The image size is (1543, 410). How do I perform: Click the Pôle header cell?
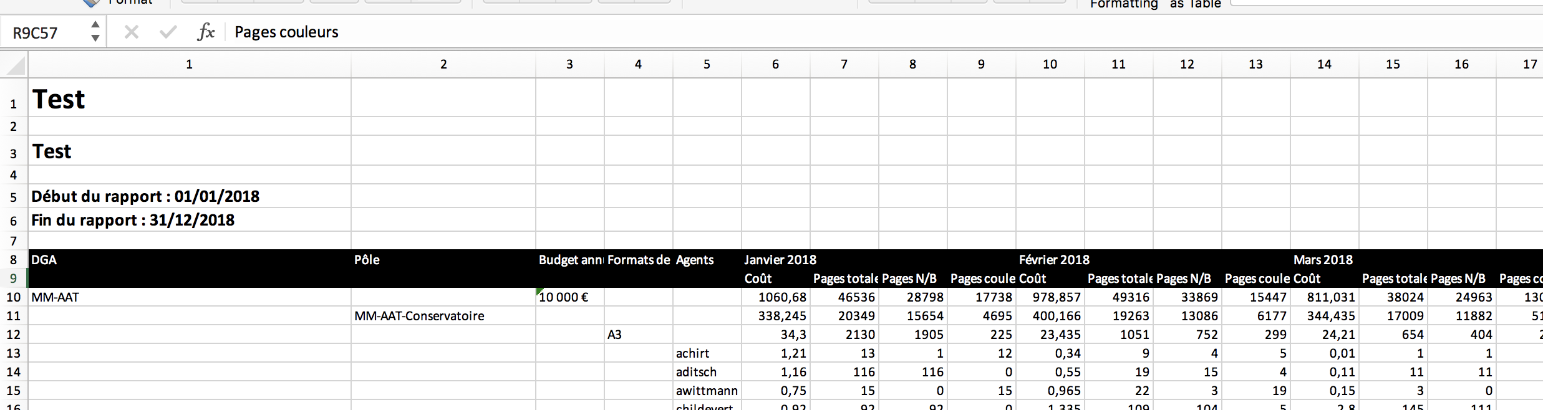tap(443, 260)
